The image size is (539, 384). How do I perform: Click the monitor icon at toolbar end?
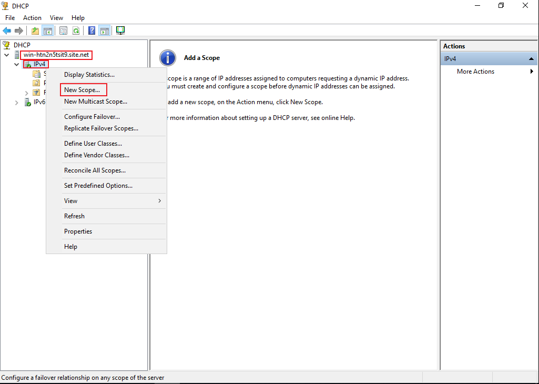click(x=120, y=31)
